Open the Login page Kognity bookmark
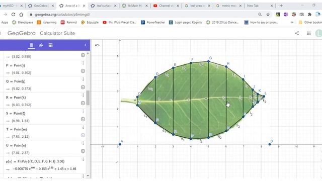The width and height of the screenshot is (322, 181). point(186,22)
